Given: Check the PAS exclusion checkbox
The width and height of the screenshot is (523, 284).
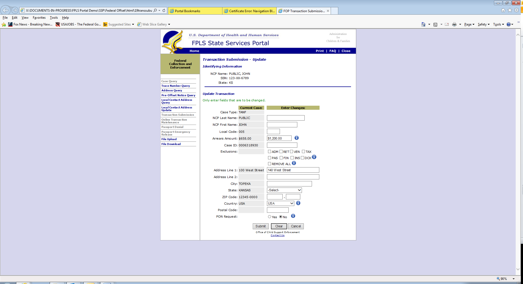Looking at the screenshot, I should 269,158.
